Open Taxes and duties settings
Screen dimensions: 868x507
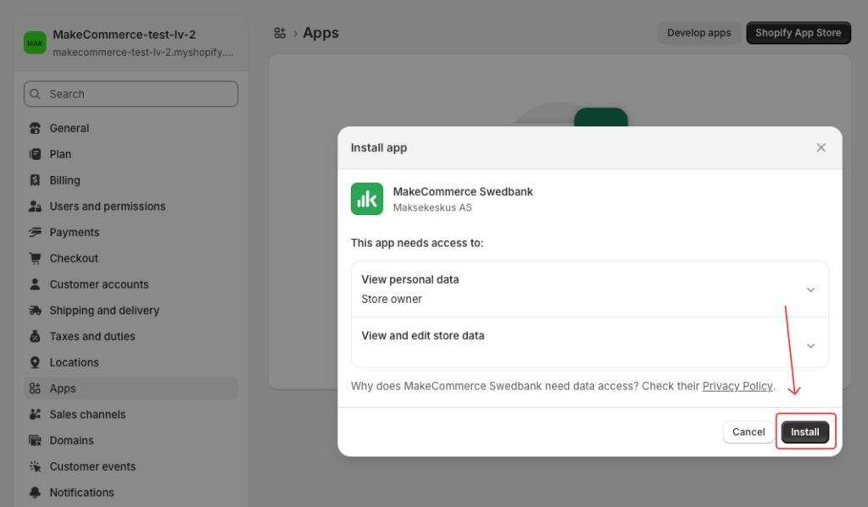click(92, 336)
